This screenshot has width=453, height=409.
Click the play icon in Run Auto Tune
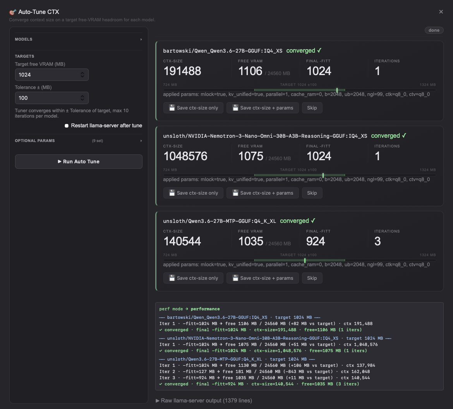pos(60,161)
